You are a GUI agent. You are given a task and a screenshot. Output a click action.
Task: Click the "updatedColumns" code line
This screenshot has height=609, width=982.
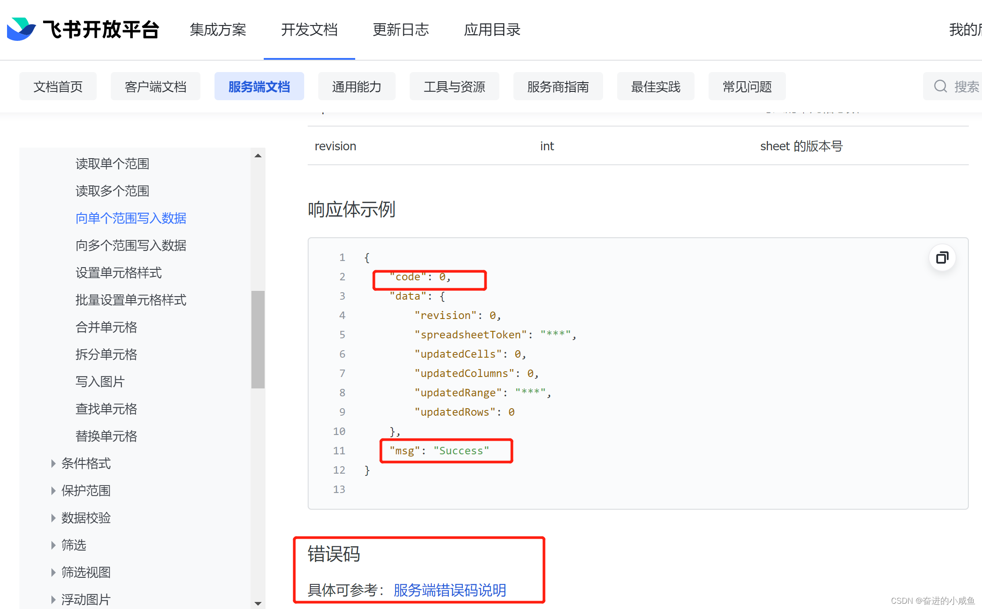(476, 373)
